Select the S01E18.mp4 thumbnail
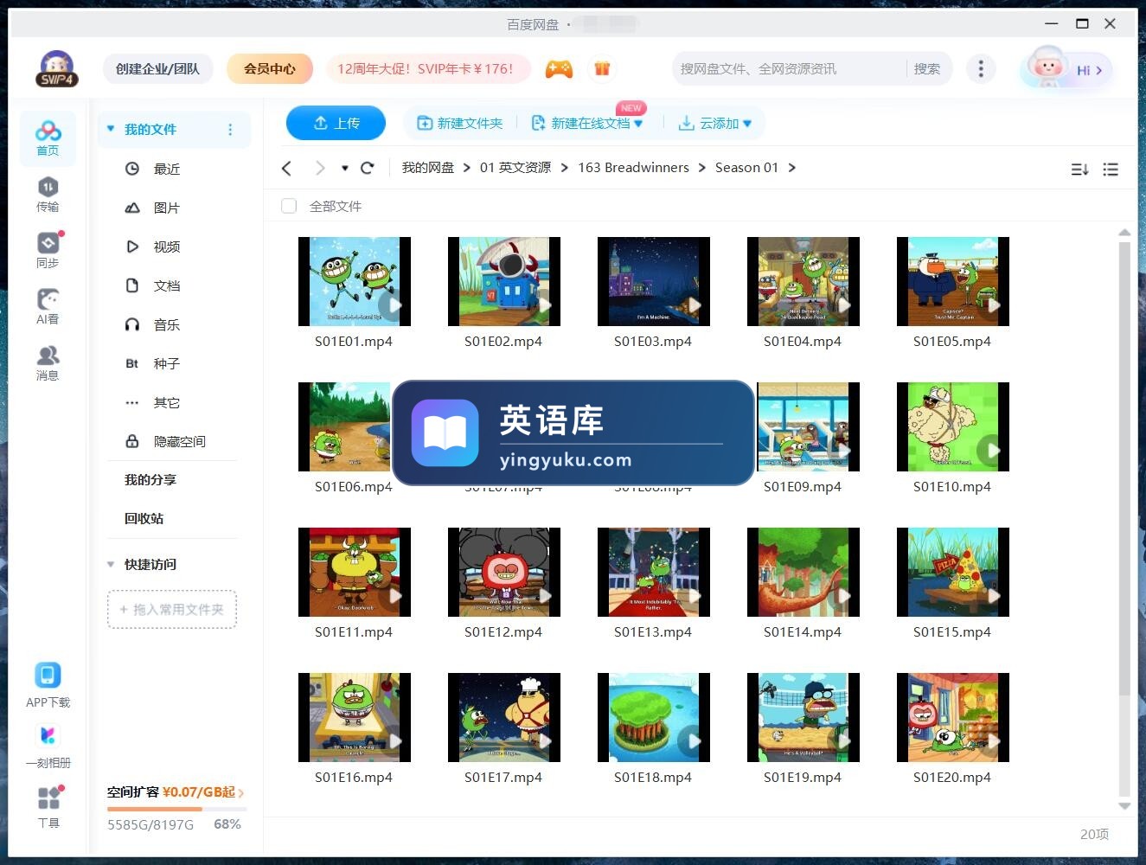The height and width of the screenshot is (865, 1146). [x=654, y=717]
